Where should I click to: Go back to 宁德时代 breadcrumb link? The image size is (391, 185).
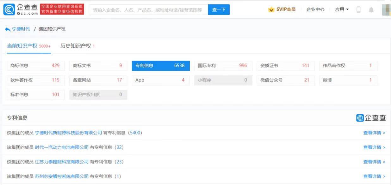21,29
